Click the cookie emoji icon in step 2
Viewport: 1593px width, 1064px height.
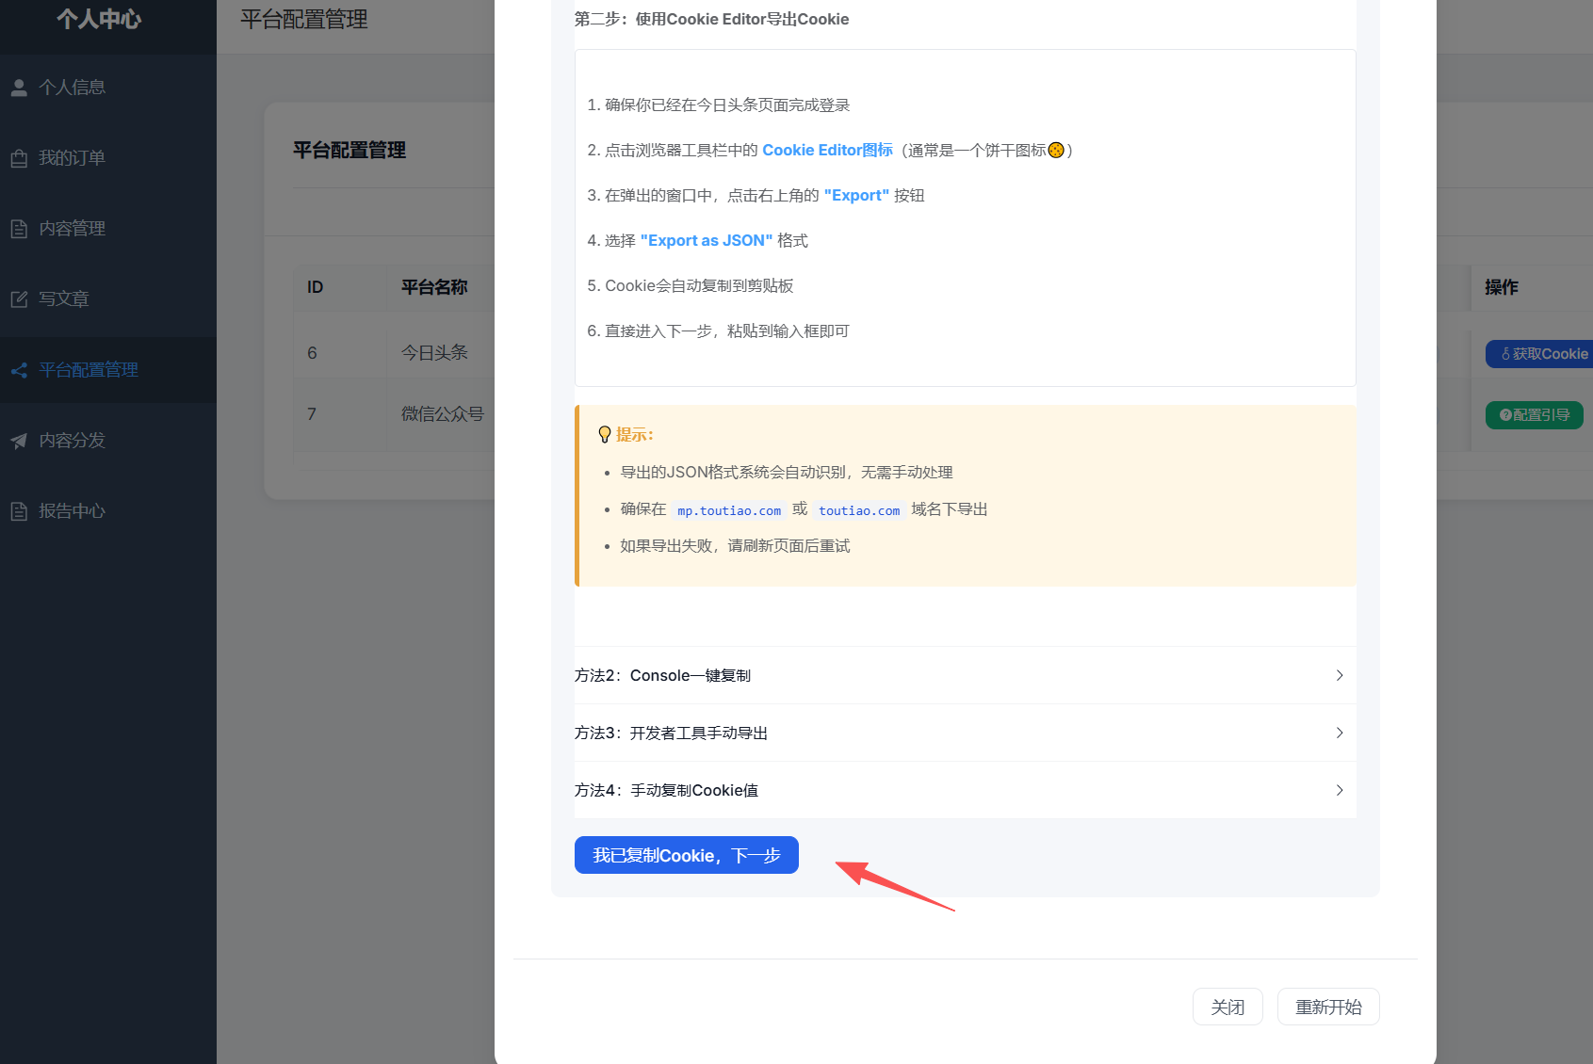(1056, 150)
